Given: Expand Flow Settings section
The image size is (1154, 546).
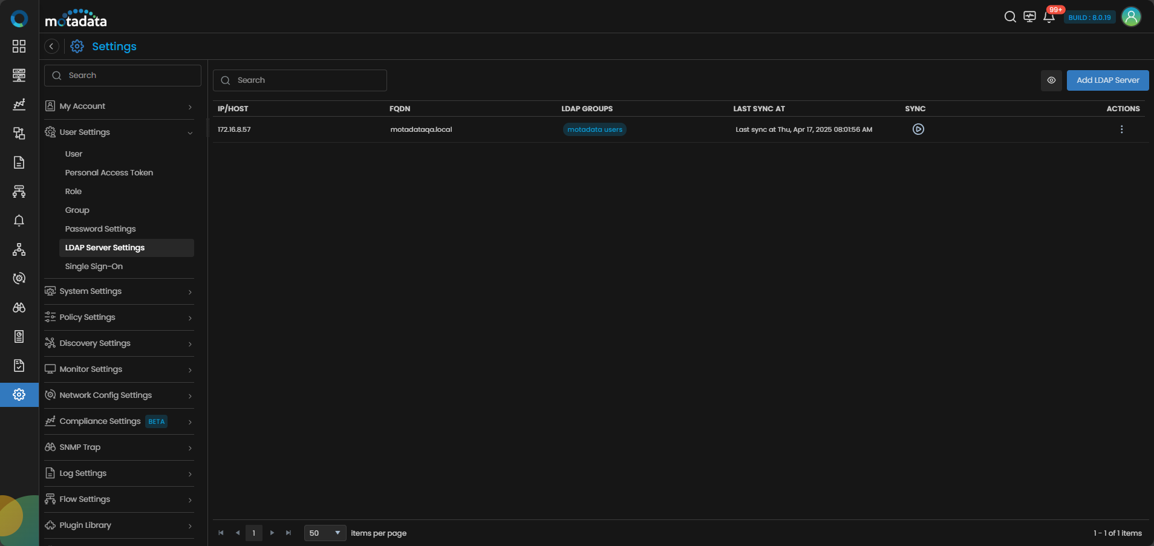Looking at the screenshot, I should (119, 499).
